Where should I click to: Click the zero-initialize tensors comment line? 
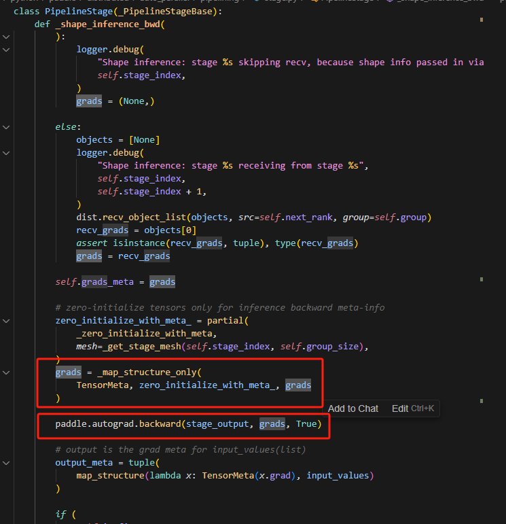[x=219, y=308]
